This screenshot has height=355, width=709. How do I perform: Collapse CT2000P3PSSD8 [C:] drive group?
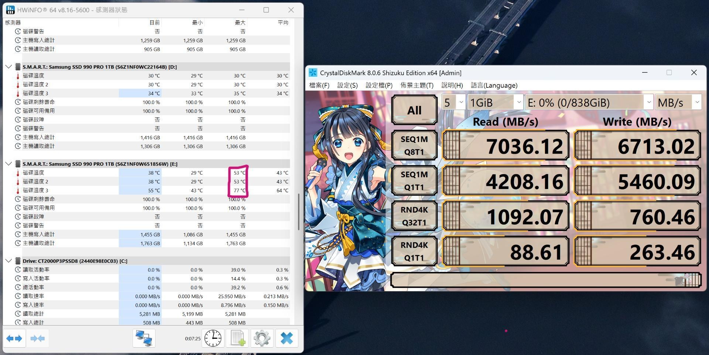point(8,261)
